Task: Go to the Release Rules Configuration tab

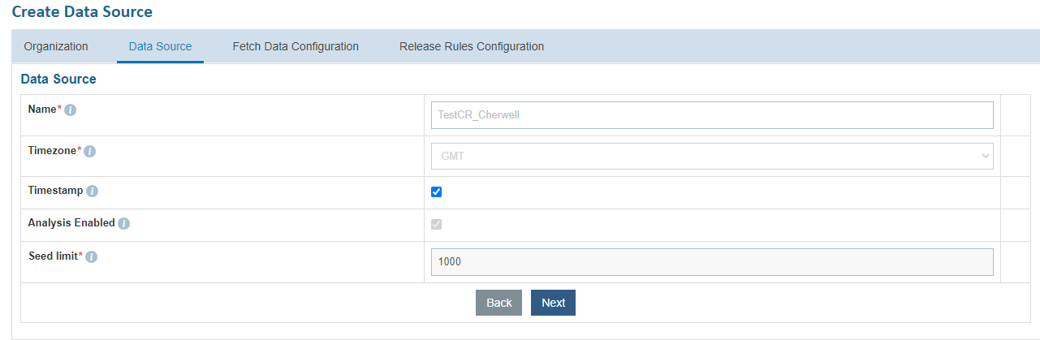Action: 472,46
